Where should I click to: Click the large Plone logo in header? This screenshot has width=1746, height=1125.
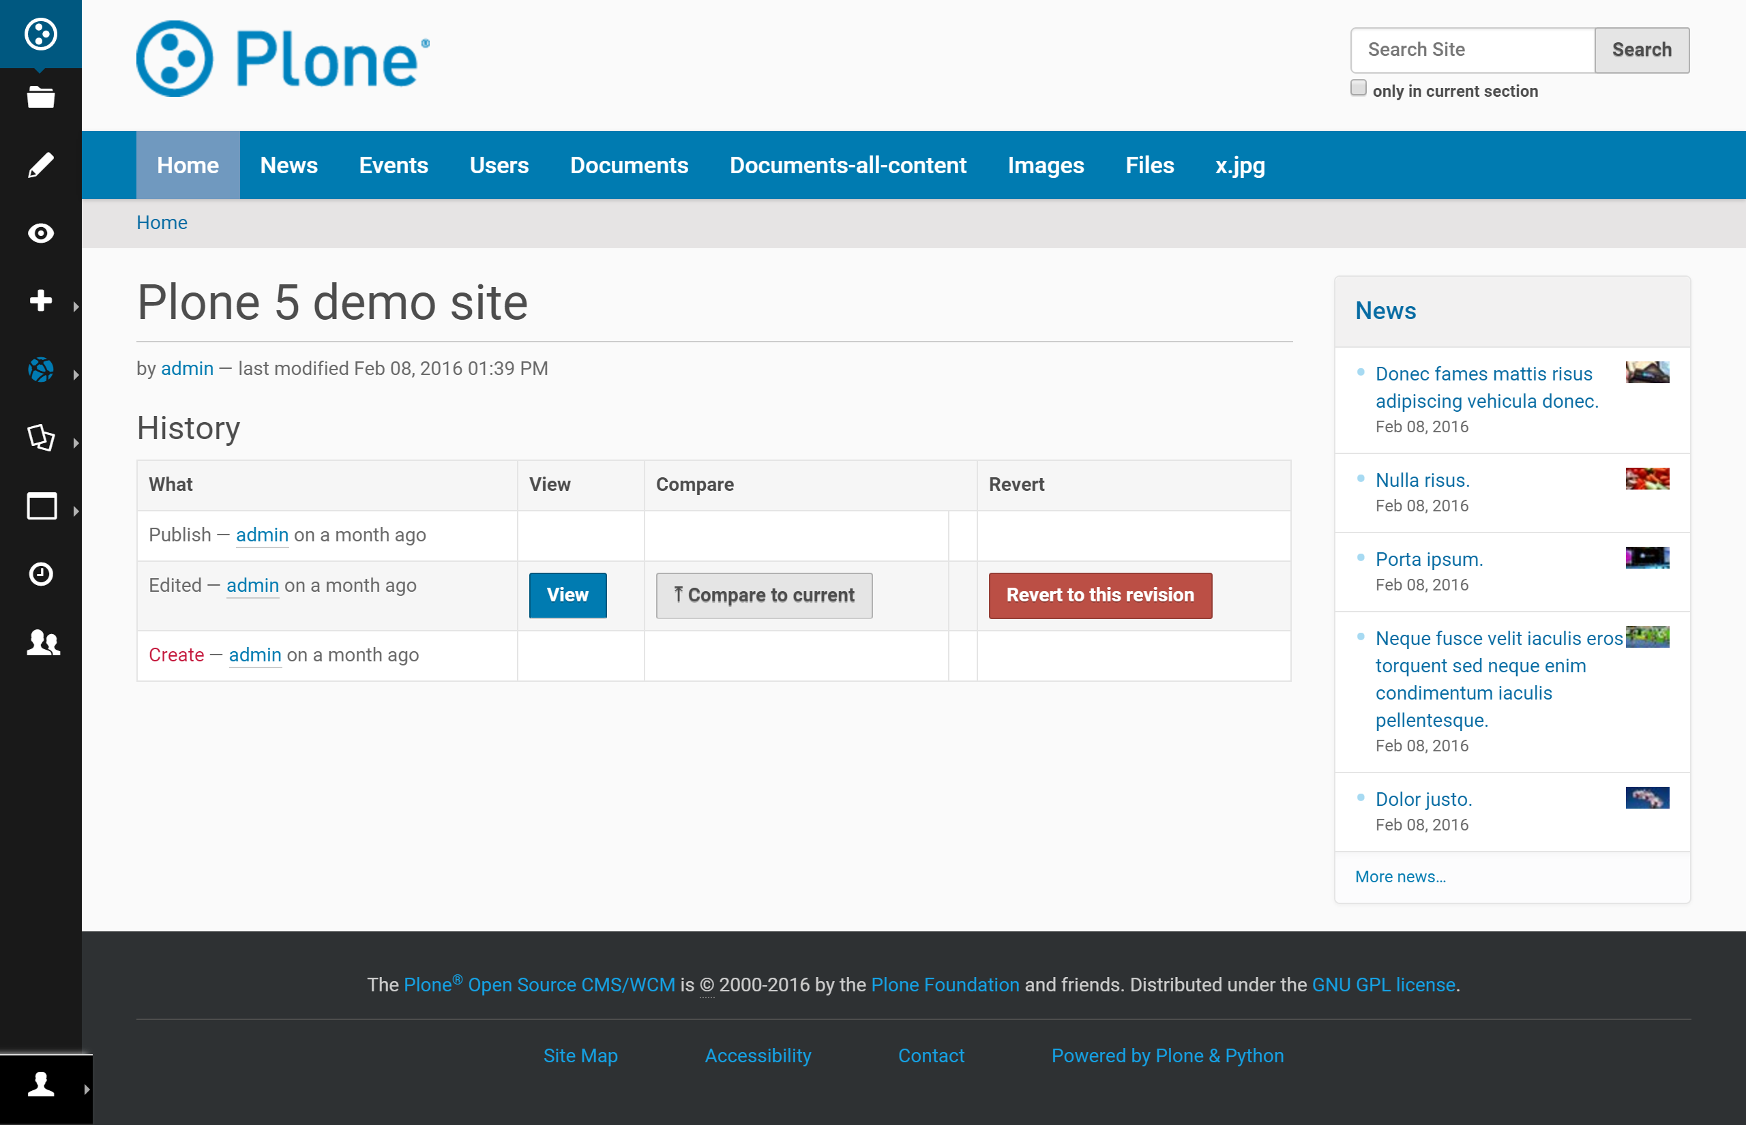[283, 59]
